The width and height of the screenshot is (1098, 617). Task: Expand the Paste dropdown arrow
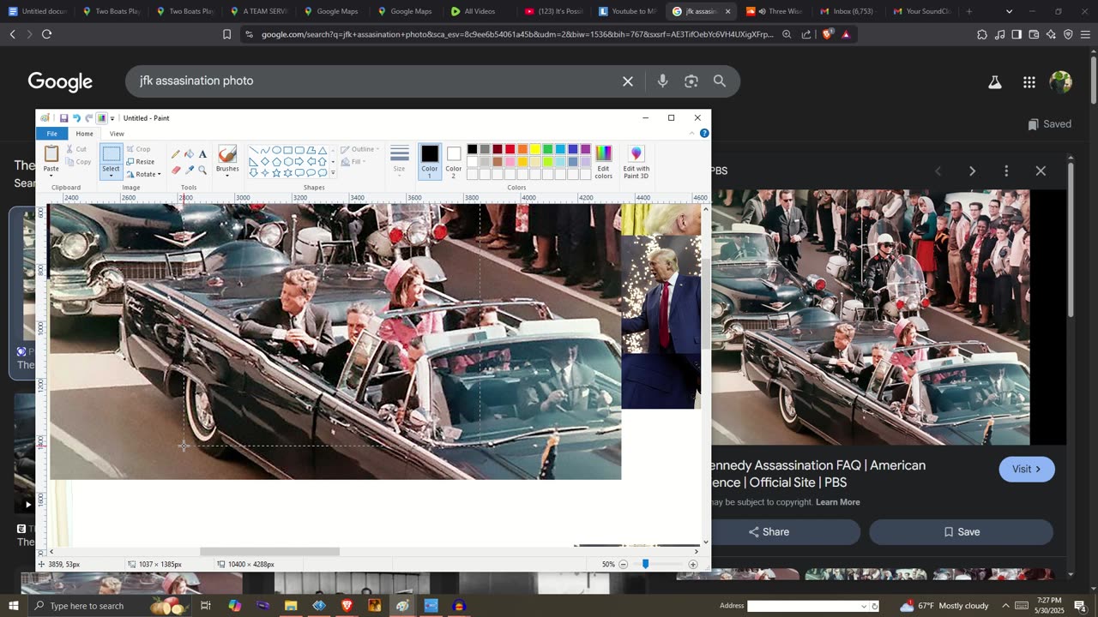pyautogui.click(x=51, y=176)
